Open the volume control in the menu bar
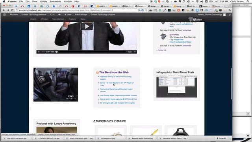Screen dimensions: 252x142 pyautogui.click(x=202, y=2)
